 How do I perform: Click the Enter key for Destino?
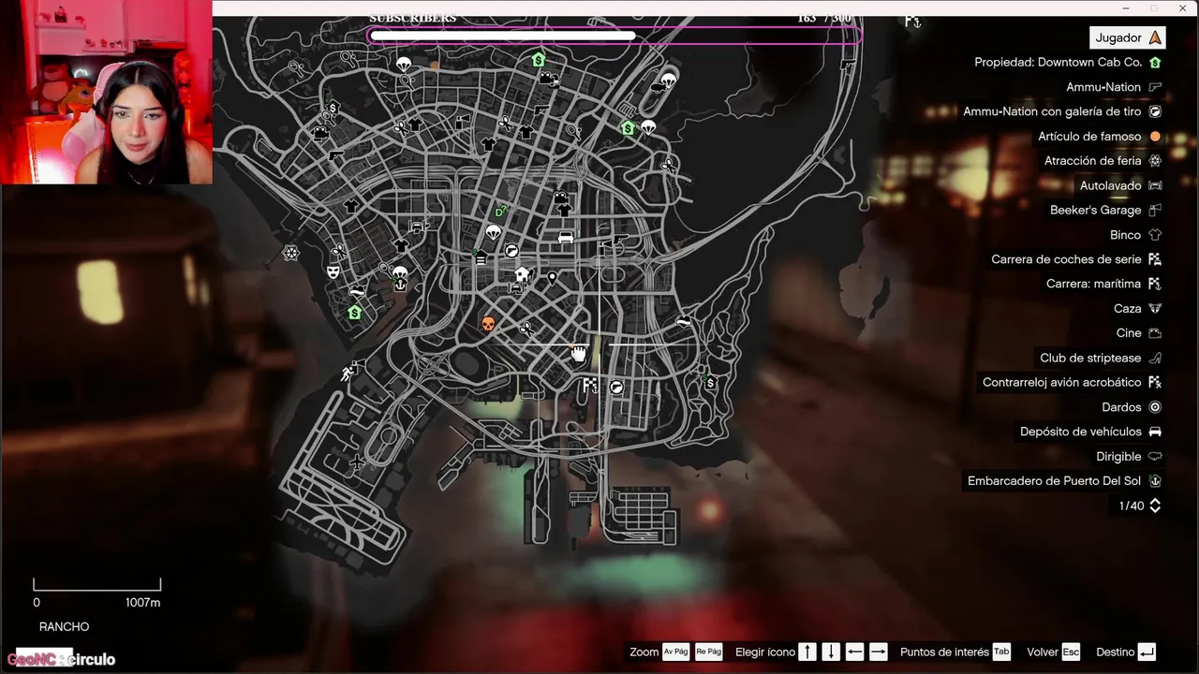[x=1147, y=652]
